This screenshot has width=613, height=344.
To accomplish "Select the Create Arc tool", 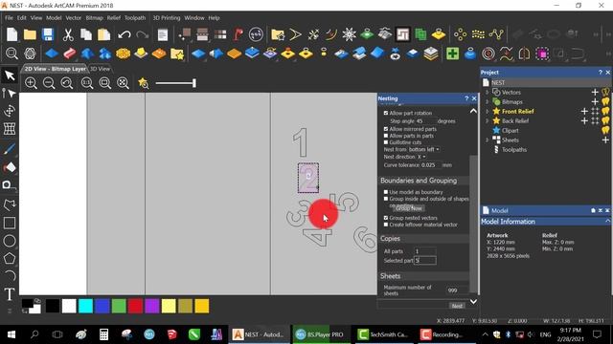I will (x=10, y=276).
